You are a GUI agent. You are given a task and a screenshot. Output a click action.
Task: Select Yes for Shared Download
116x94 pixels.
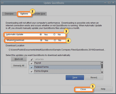[41, 40]
